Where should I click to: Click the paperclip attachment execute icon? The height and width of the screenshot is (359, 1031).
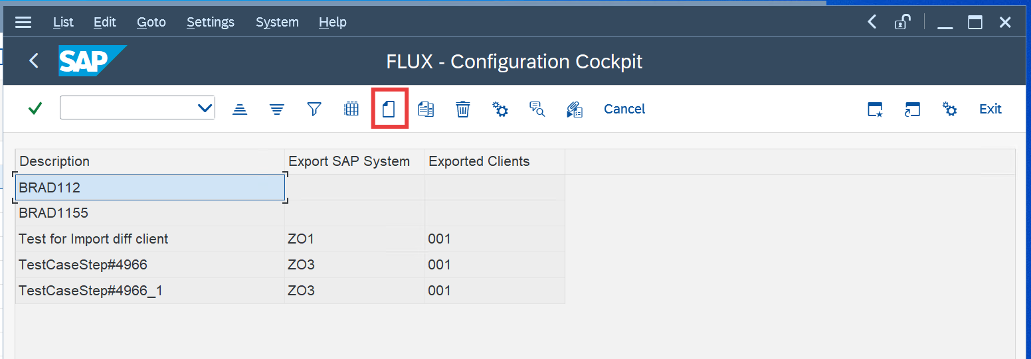point(574,109)
